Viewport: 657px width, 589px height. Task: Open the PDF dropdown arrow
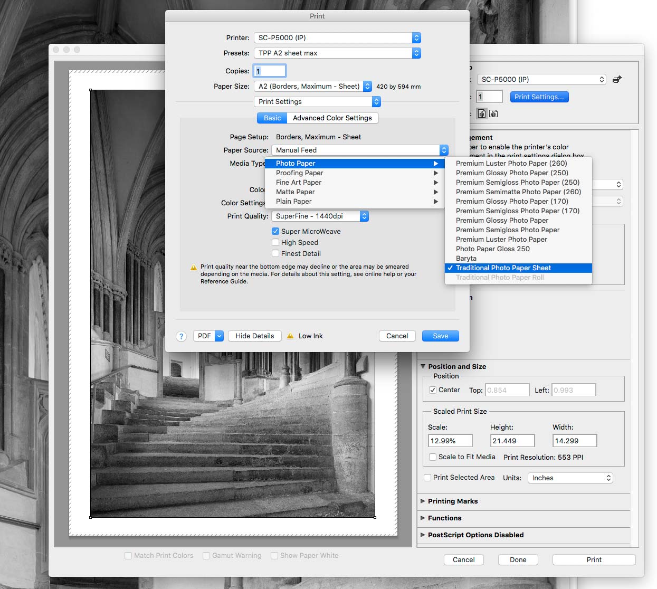(x=220, y=336)
